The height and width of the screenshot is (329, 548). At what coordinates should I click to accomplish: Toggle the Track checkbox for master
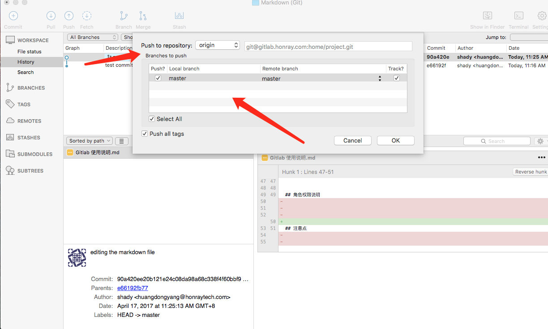(396, 78)
